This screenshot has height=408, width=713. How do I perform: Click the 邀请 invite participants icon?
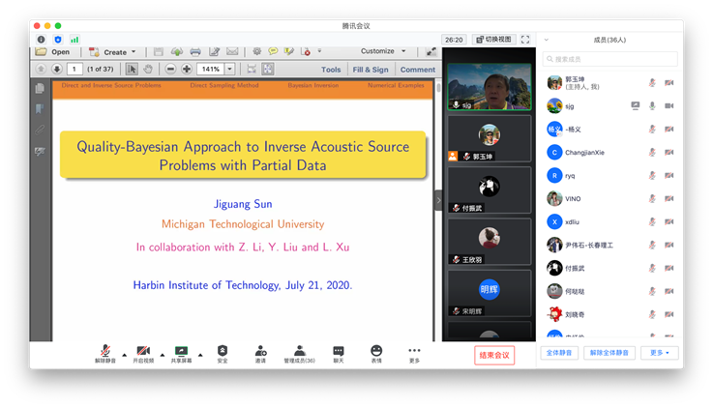260,350
